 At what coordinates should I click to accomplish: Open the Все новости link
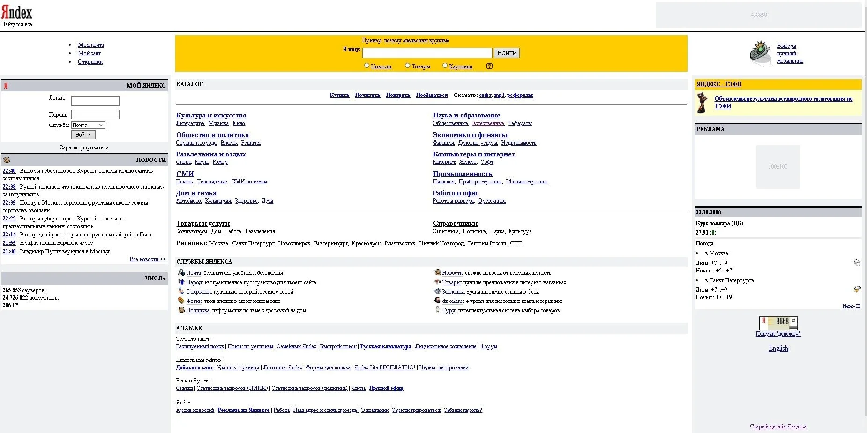148,259
